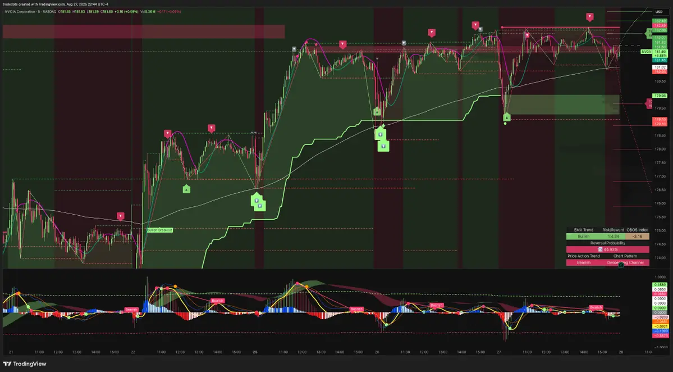Click the green buy arrow before the Aug 26 session
The width and height of the screenshot is (673, 372).
point(377,112)
